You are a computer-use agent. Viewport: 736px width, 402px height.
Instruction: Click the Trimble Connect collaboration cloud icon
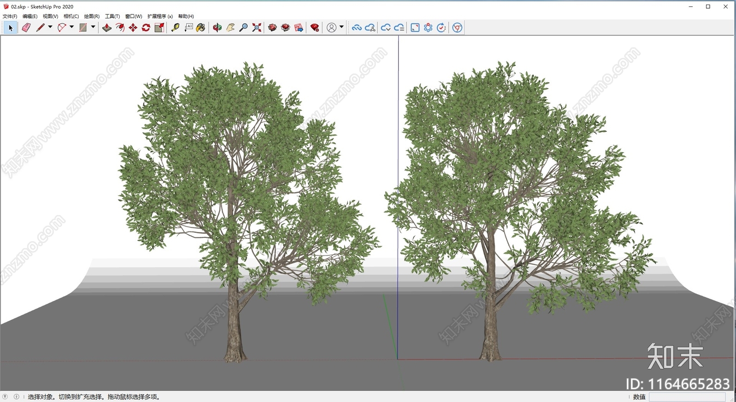tap(370, 28)
